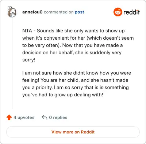Click the line "you've had to grow up dealing with!"
Viewport: 146px width, 144px height.
click(63, 95)
